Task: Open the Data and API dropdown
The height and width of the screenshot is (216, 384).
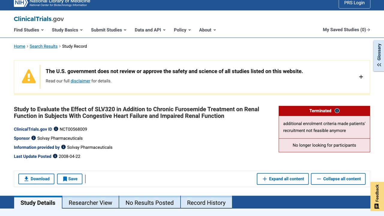Action: (x=150, y=30)
